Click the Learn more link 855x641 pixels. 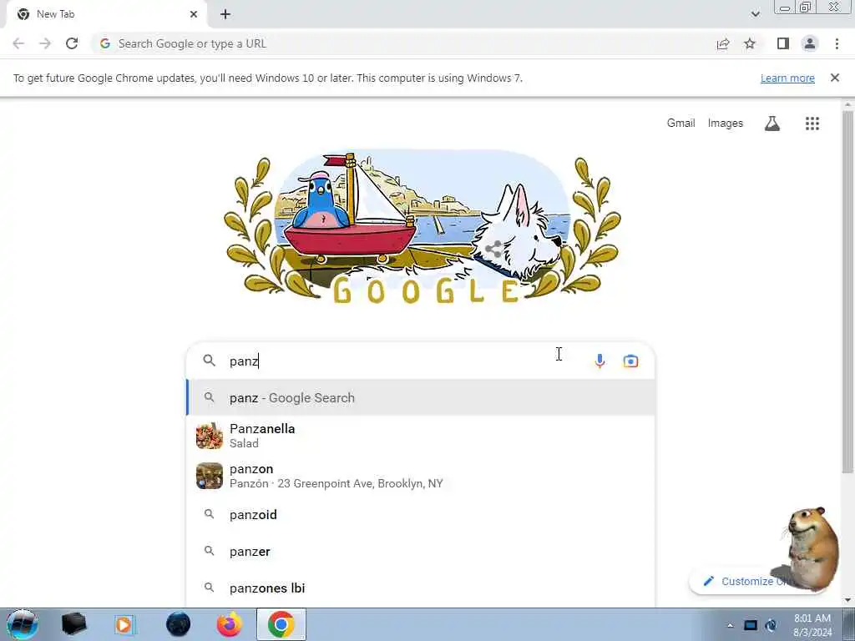[787, 78]
